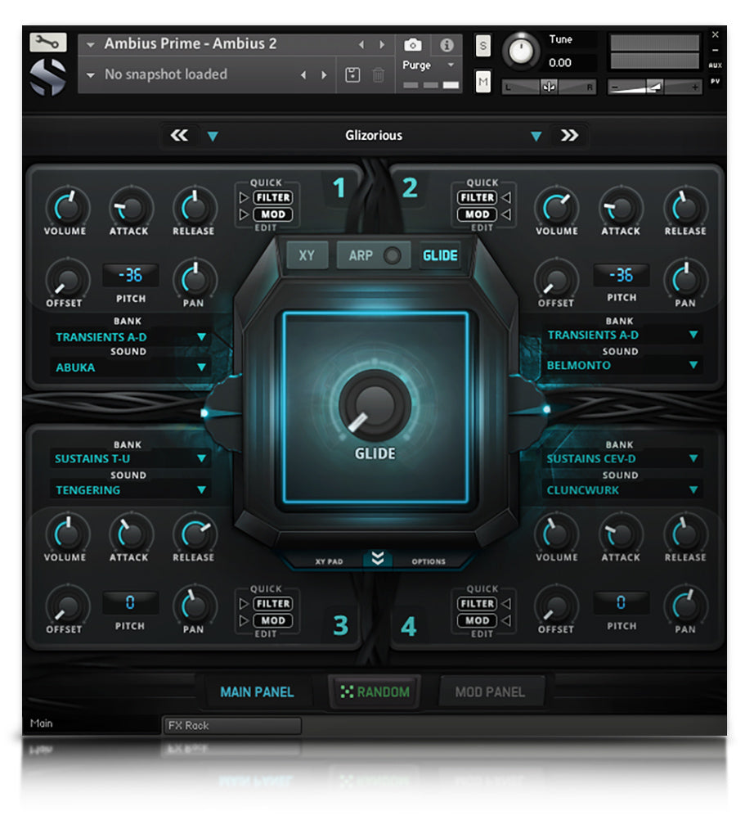The width and height of the screenshot is (745, 820).
Task: Click the camera snapshot icon
Action: pyautogui.click(x=413, y=45)
